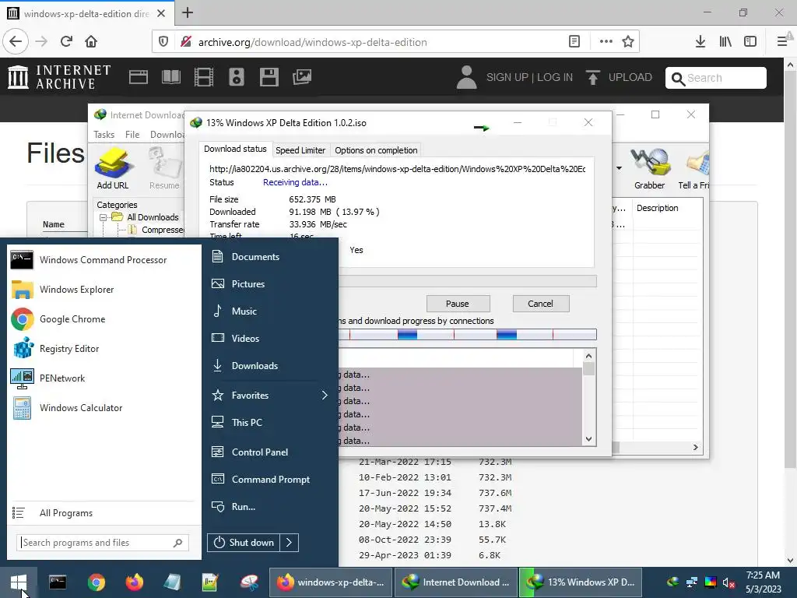Switch to Internet Download Manager taskbar window

456,582
